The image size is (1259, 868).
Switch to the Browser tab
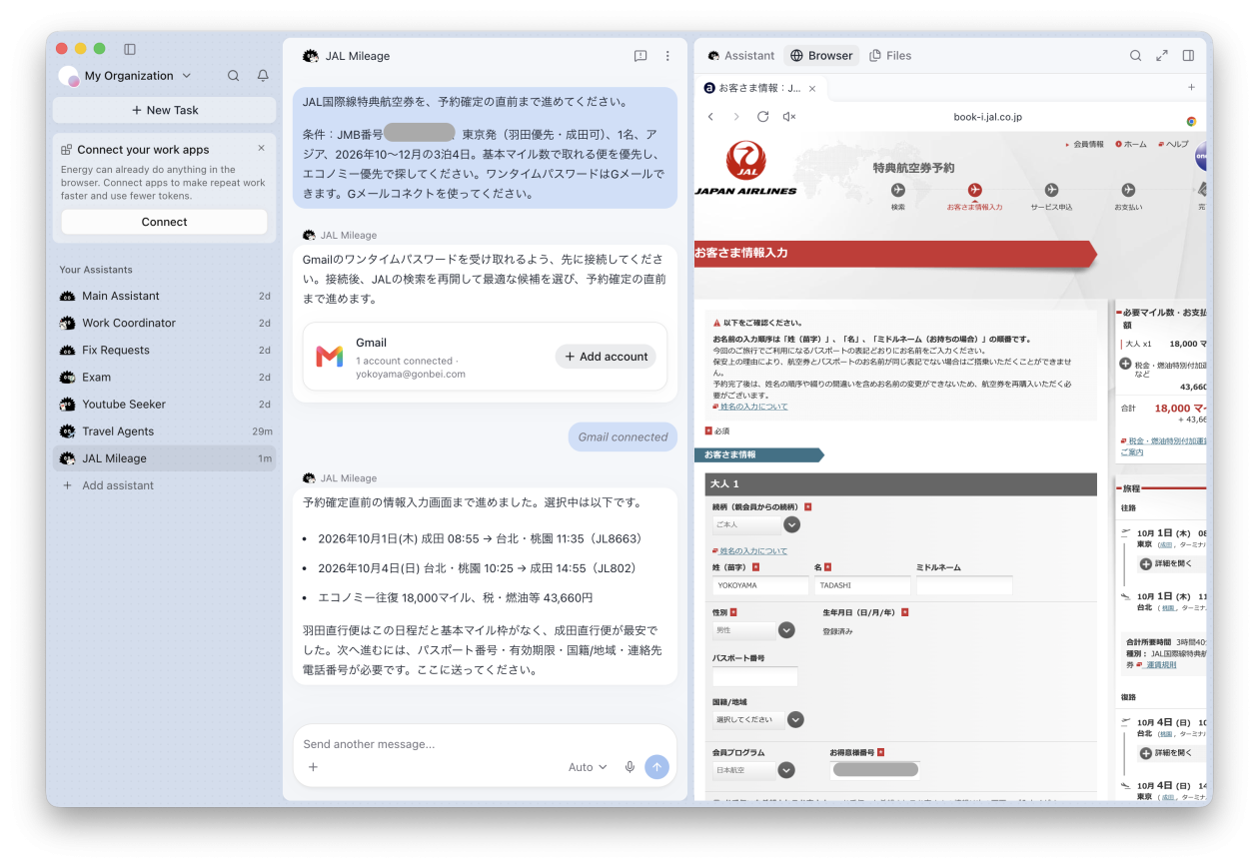820,56
